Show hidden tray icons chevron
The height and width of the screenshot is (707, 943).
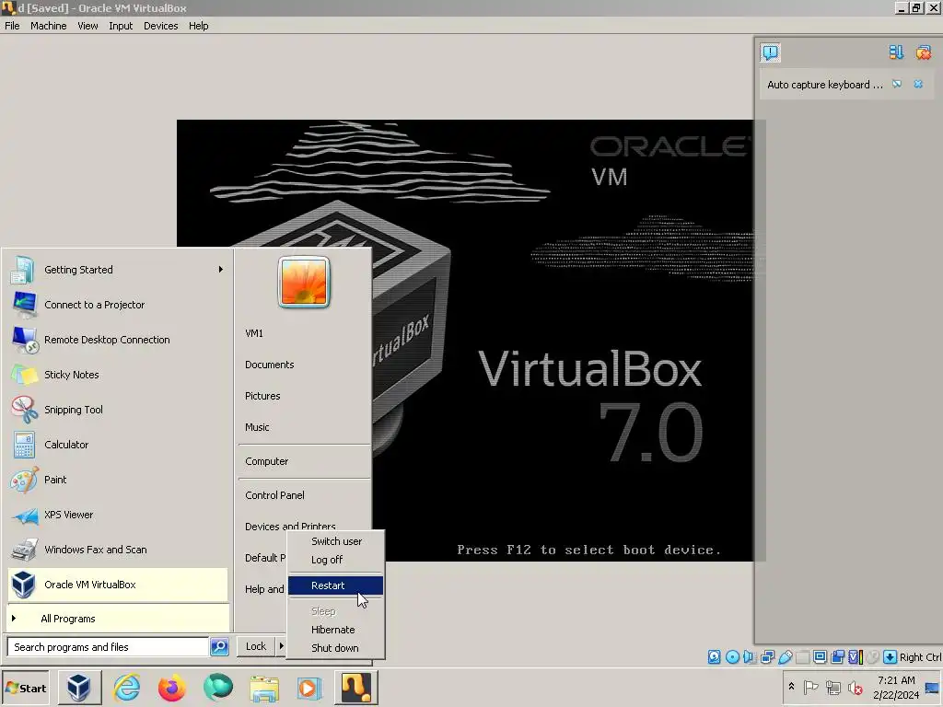point(791,686)
